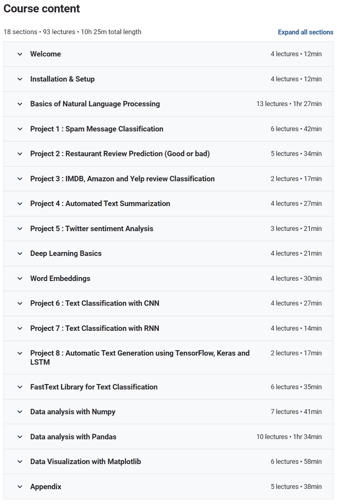Click the Data analysis with Pandas title
The height and width of the screenshot is (504, 337).
[x=73, y=437]
